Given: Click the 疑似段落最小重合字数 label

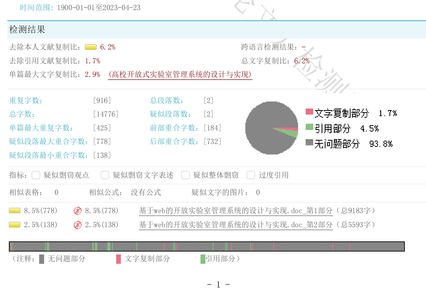Looking at the screenshot, I should (48, 155).
